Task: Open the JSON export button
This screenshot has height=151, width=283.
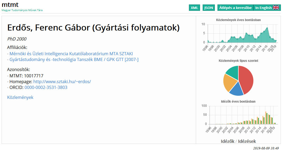Action: tap(209, 8)
